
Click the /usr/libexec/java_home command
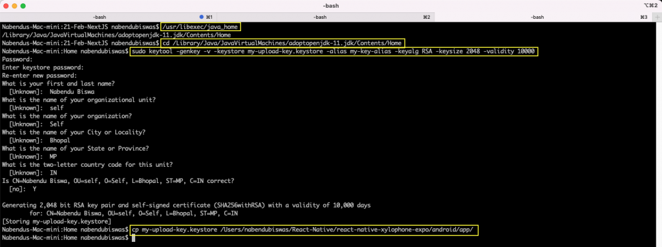pos(200,27)
